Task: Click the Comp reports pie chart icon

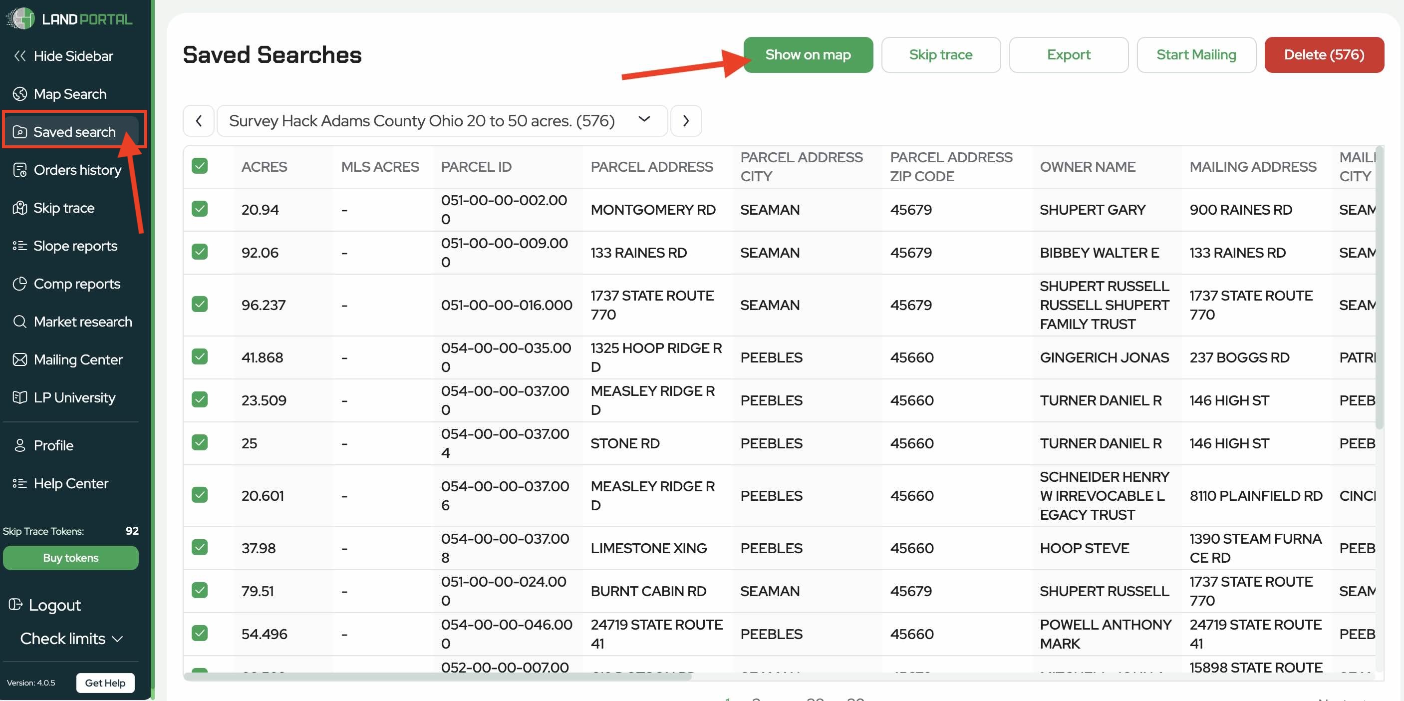Action: tap(19, 284)
